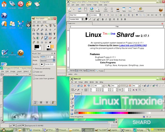Switch to the Preview tab in KompoZer

coord(100,71)
